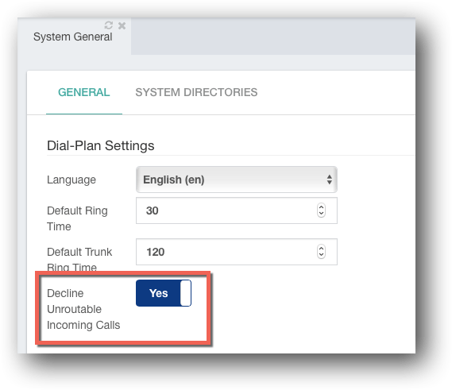Open the SYSTEM DIRECTORIES tab
Screen dimensions: 452x390
(196, 92)
